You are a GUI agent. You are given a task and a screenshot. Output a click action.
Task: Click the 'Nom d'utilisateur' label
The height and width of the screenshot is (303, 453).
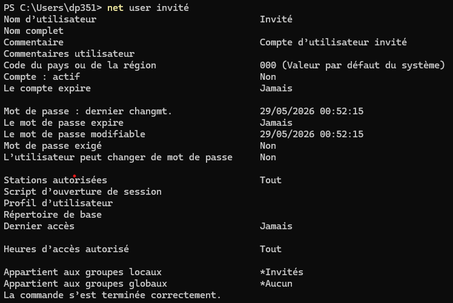click(50, 19)
